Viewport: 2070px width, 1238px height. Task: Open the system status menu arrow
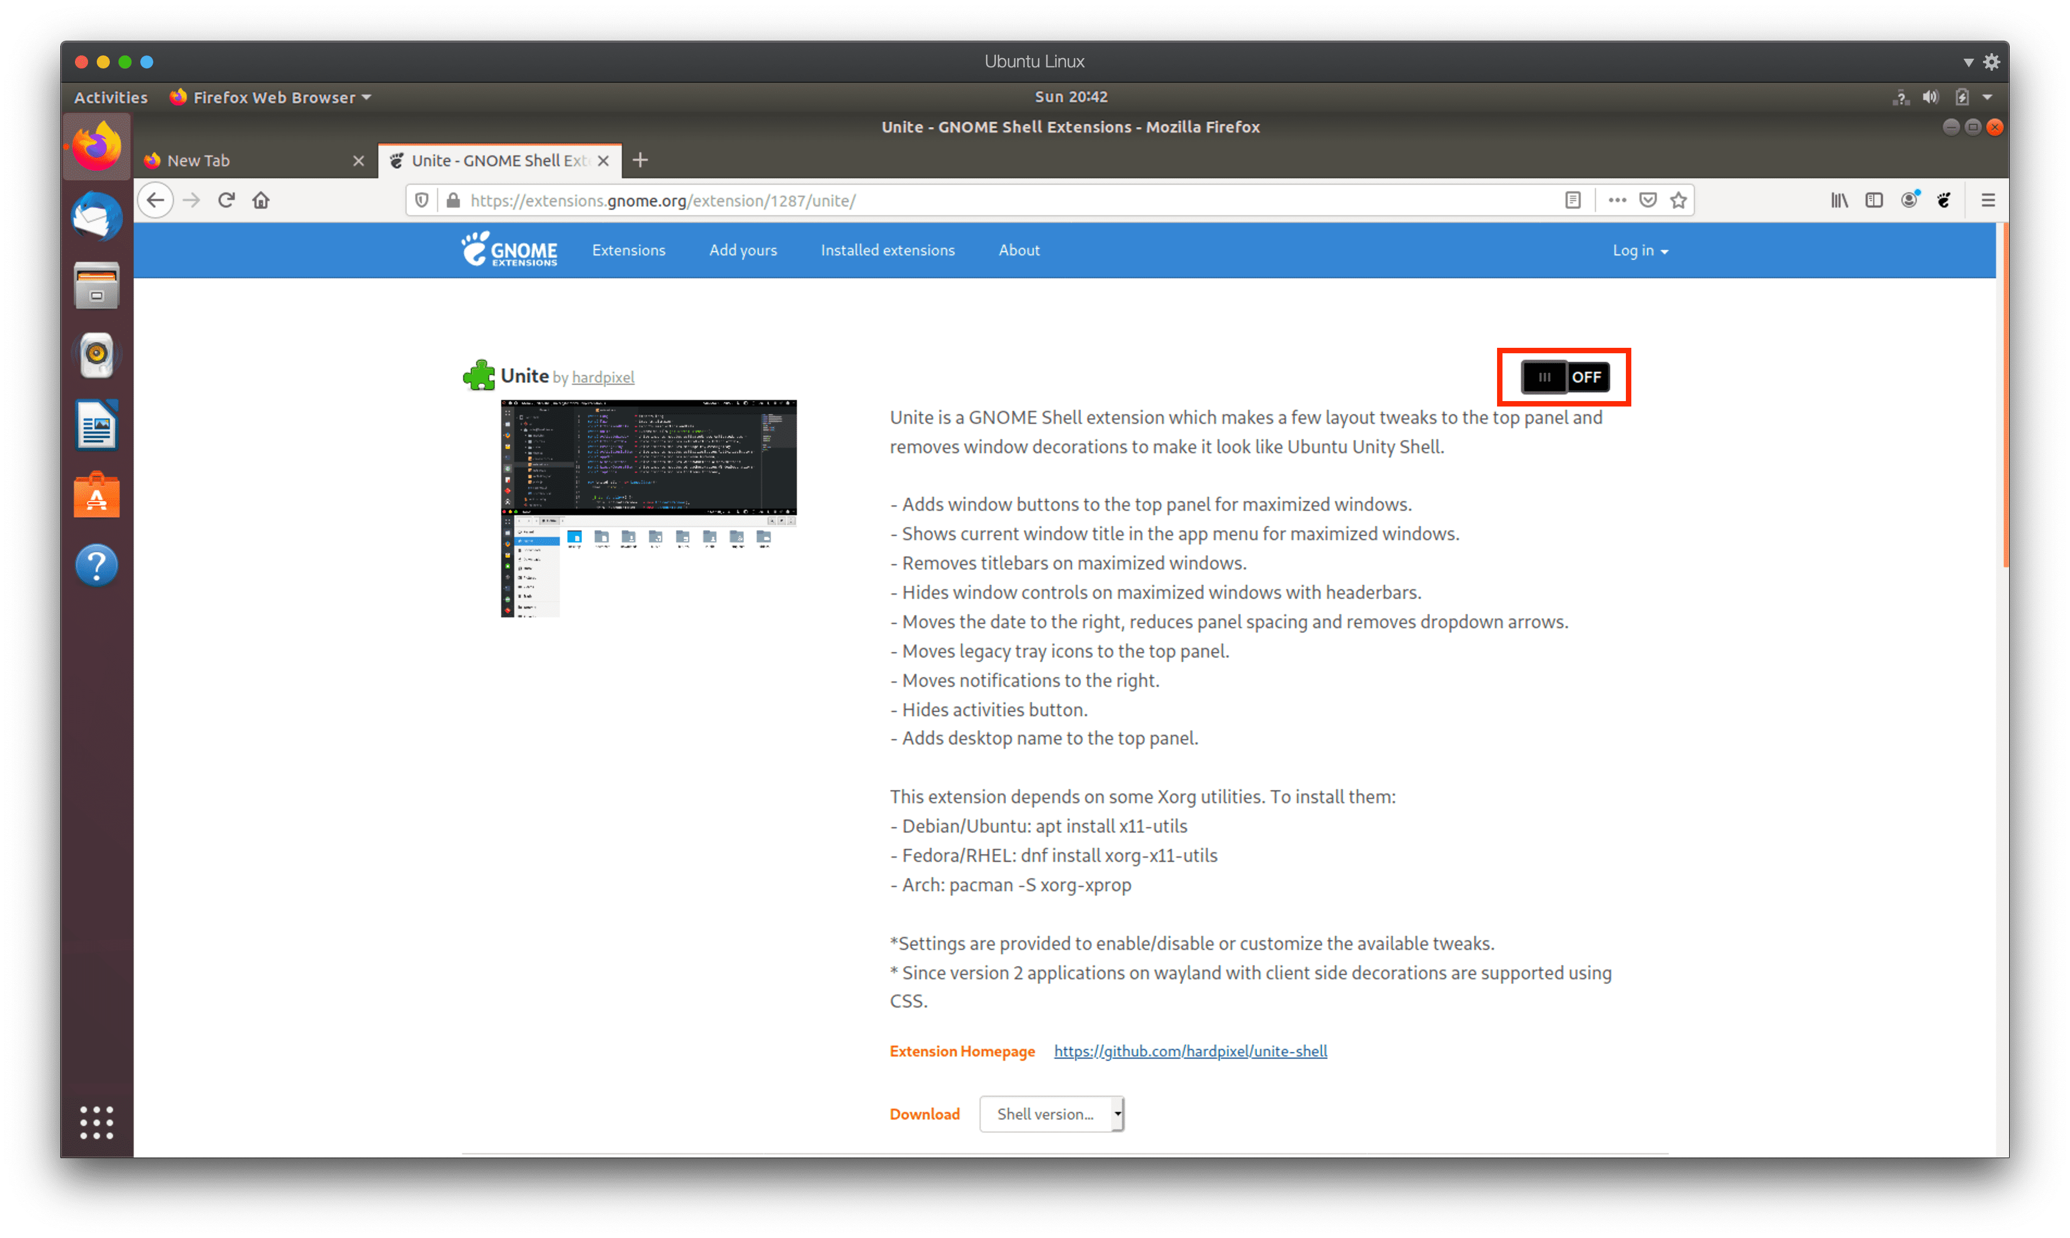tap(1988, 97)
